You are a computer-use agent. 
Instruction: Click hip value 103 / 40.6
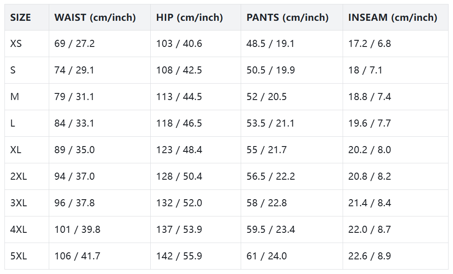(179, 44)
